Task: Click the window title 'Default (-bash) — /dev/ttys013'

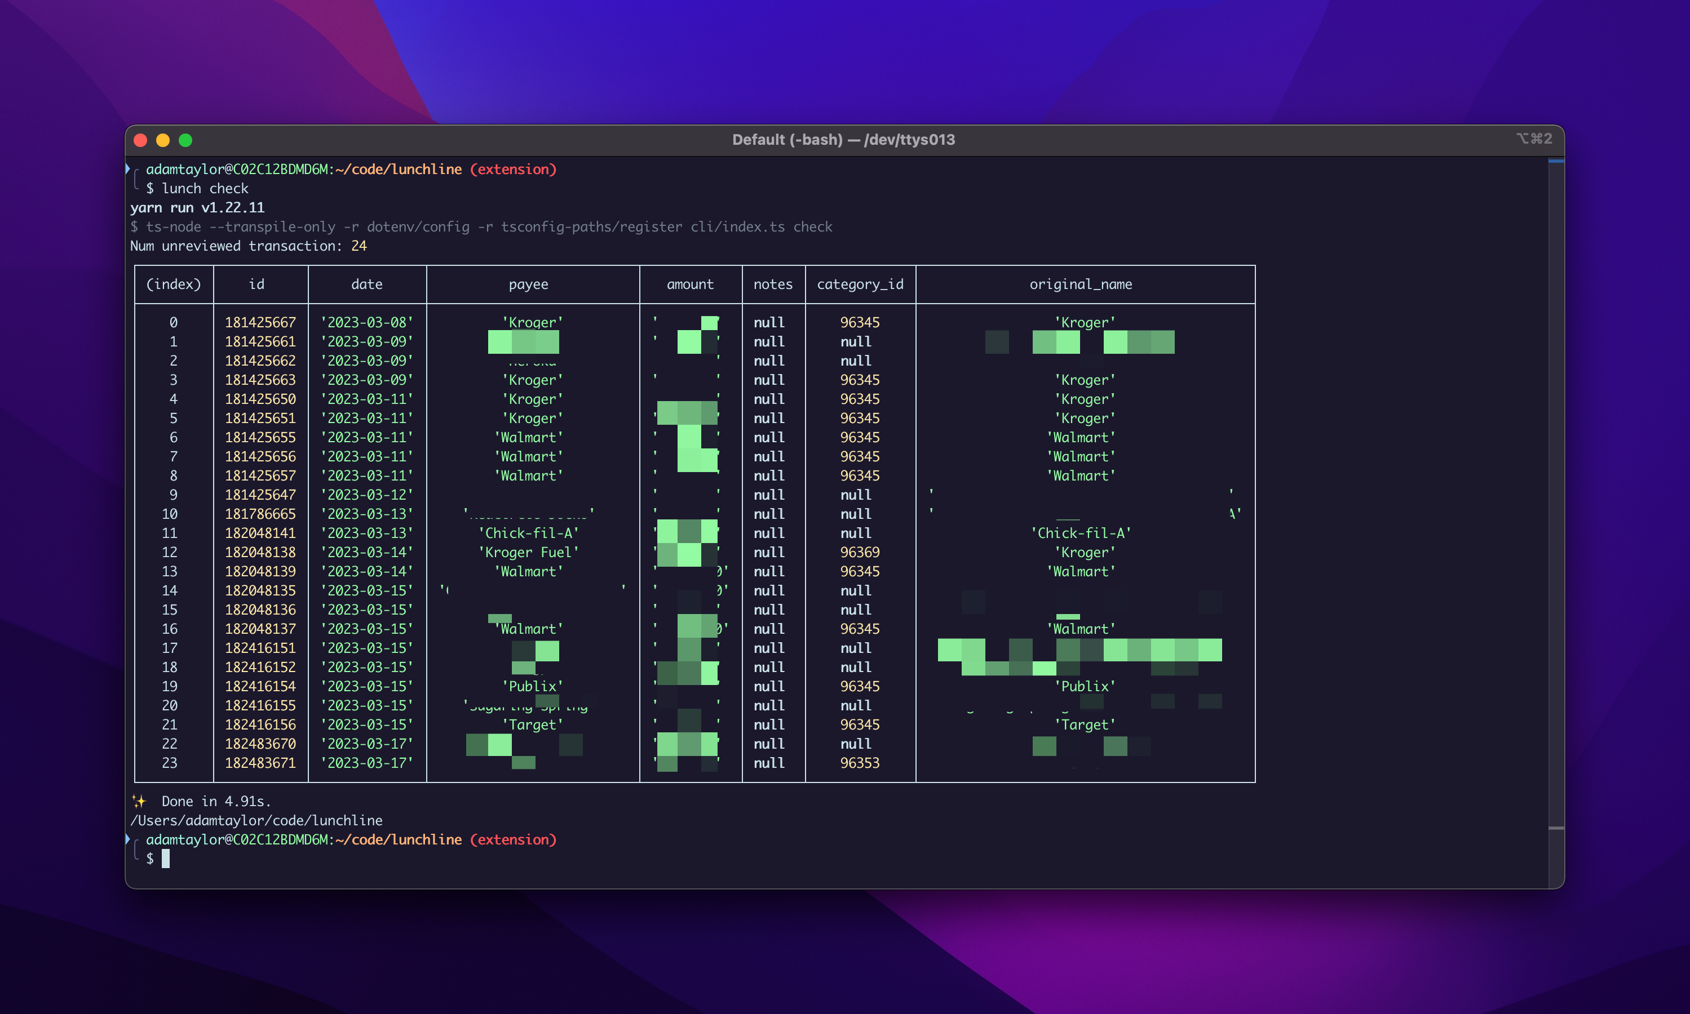Action: [844, 139]
